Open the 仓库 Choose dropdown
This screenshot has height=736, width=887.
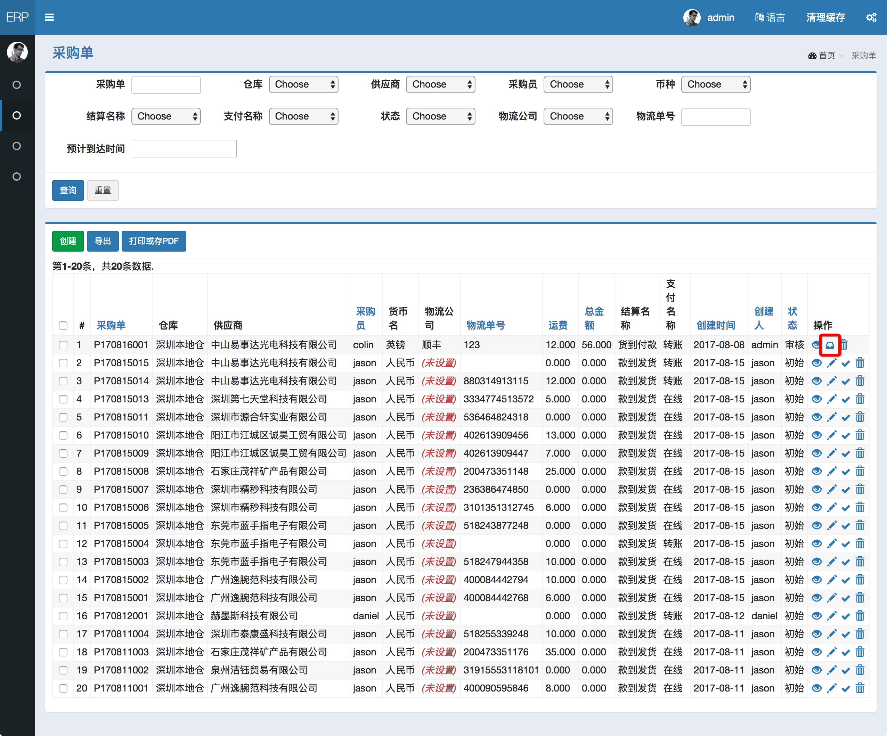click(x=303, y=84)
